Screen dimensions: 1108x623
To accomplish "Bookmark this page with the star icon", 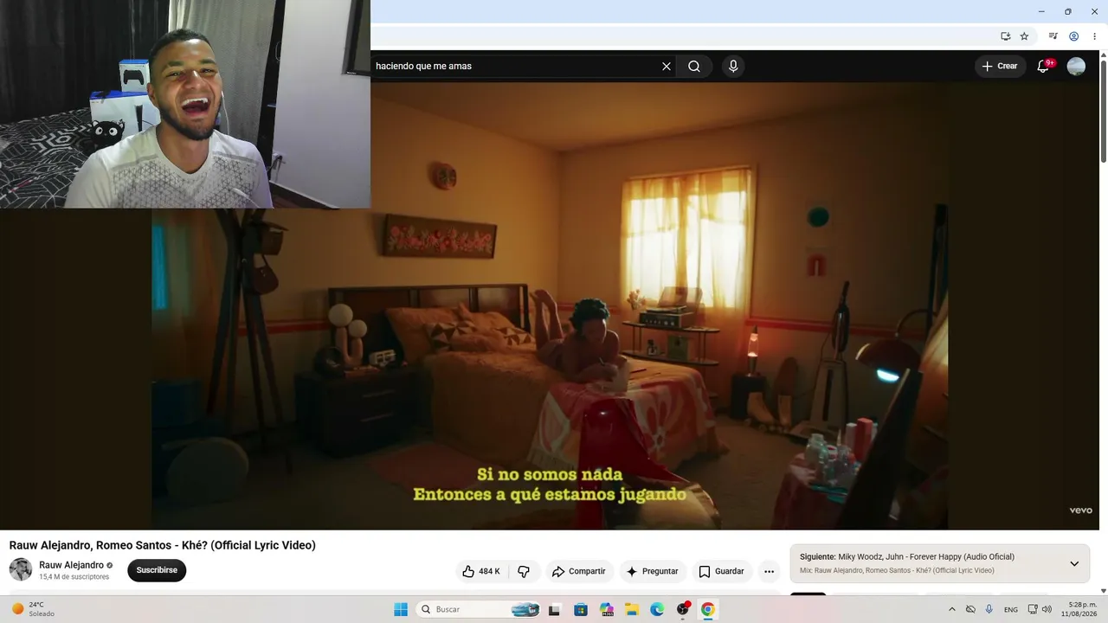I will [x=1024, y=36].
